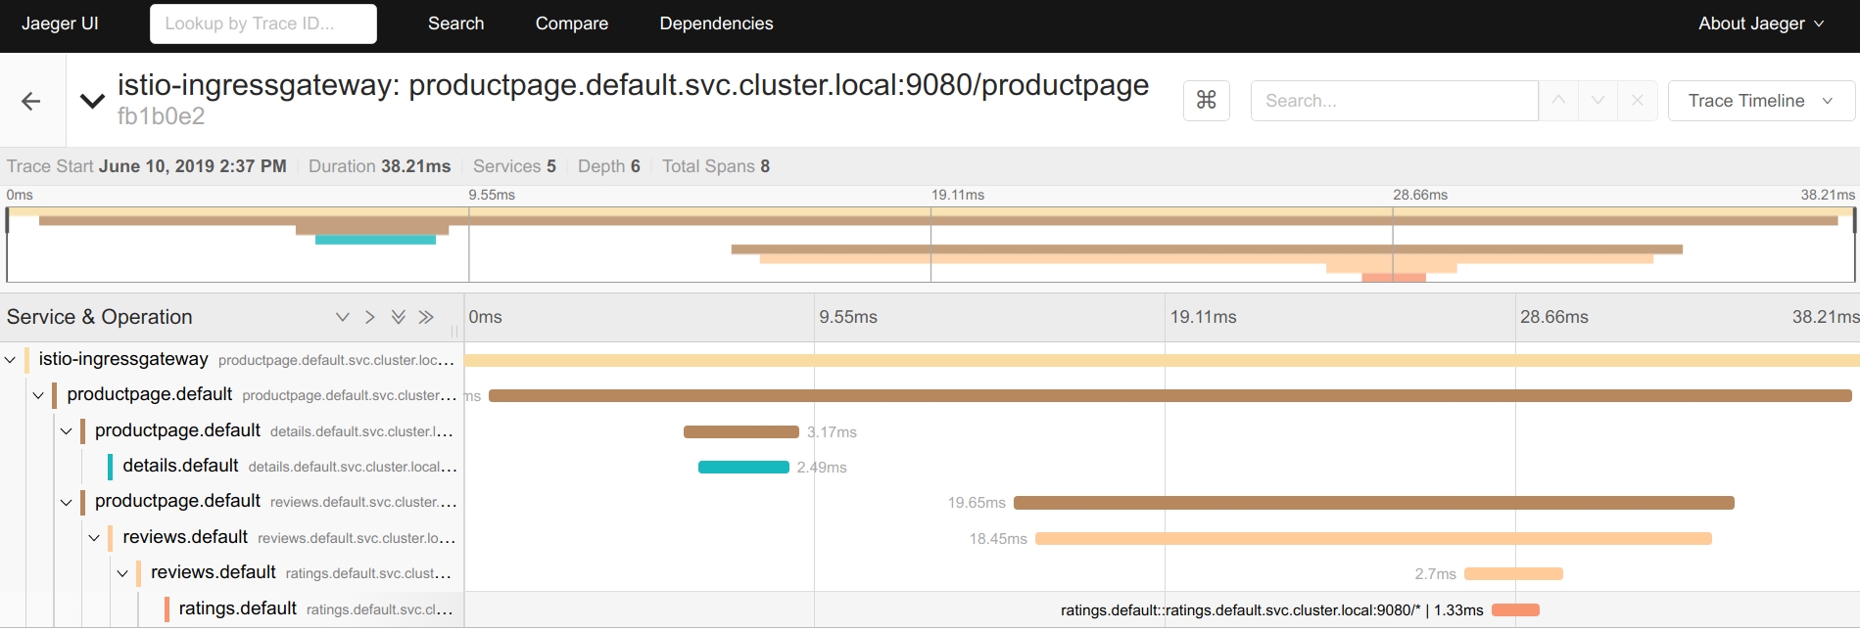Screen dimensions: 1860x630
Task: Collapse the trace header chevron beside the title
Action: 92,101
